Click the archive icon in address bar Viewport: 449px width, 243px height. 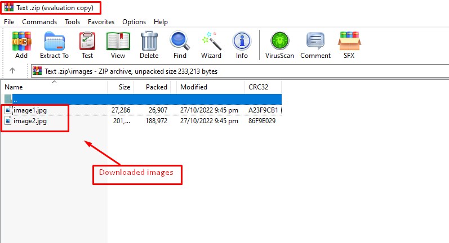(x=37, y=71)
